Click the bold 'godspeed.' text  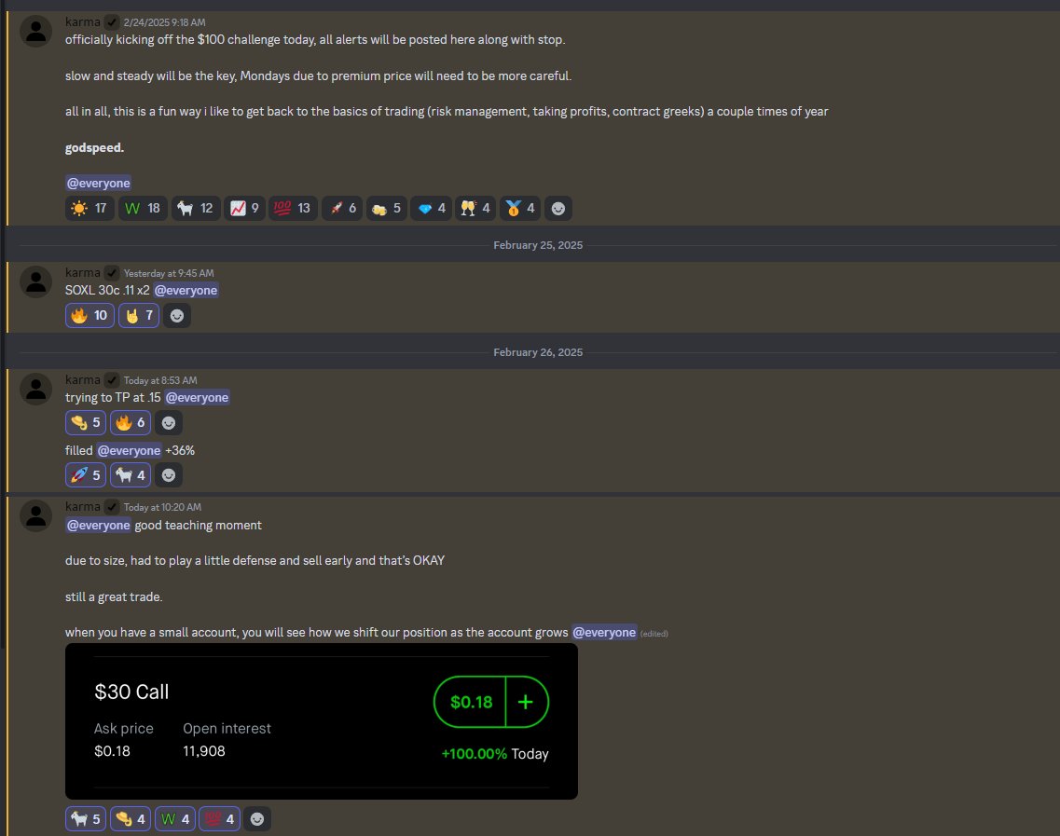click(x=95, y=148)
